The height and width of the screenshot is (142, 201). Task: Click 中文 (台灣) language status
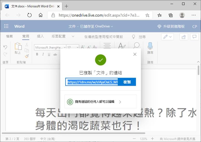pyautogui.click(x=47, y=139)
